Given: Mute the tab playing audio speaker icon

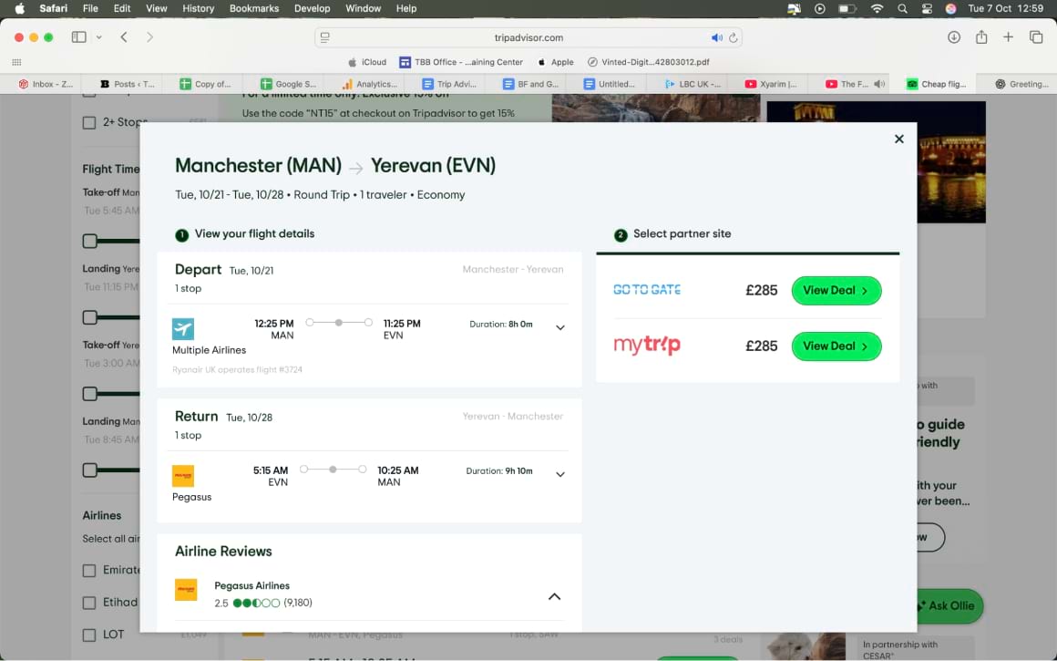Looking at the screenshot, I should [x=879, y=84].
